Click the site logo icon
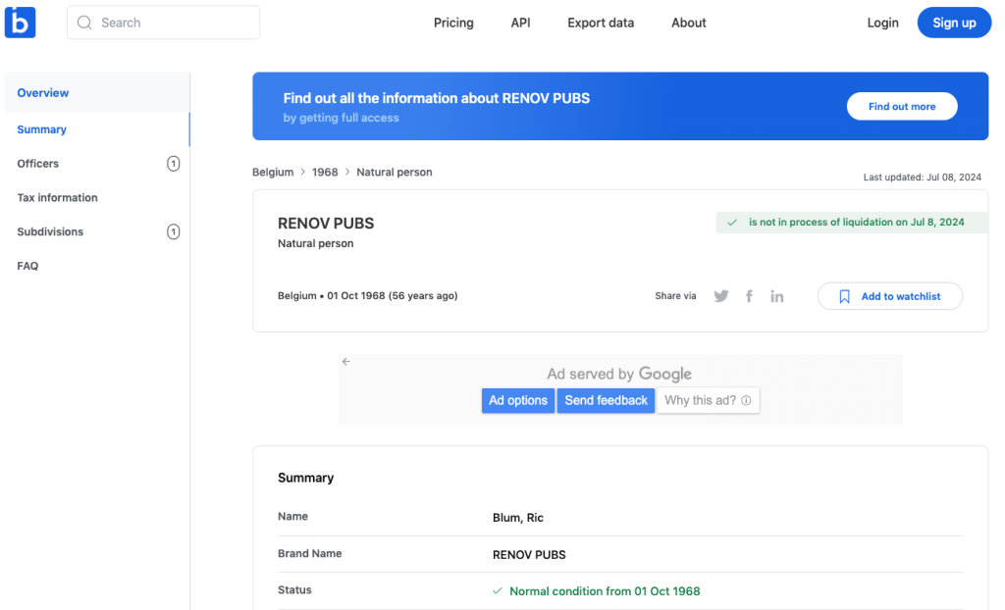Viewport: 1005px width, 610px height. coord(20,22)
